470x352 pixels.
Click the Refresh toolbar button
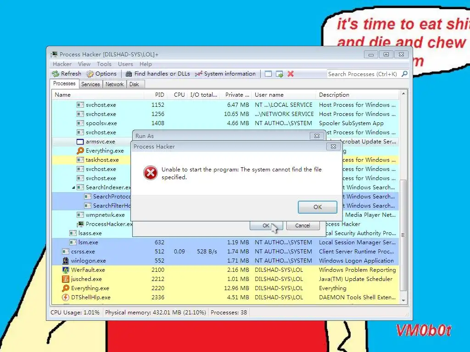[x=66, y=74]
